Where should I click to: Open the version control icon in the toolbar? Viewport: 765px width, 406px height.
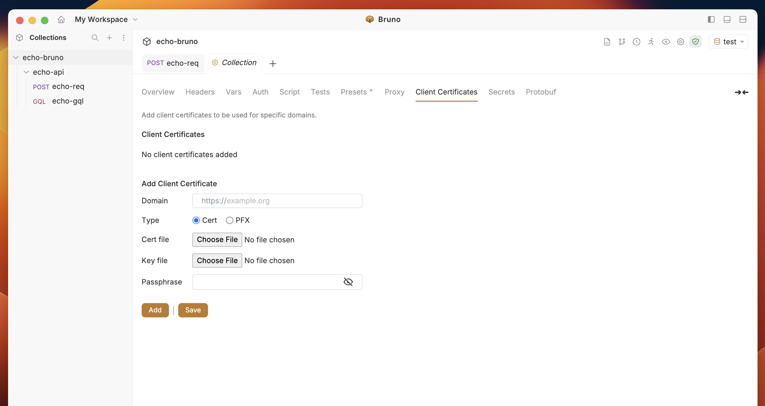(622, 42)
